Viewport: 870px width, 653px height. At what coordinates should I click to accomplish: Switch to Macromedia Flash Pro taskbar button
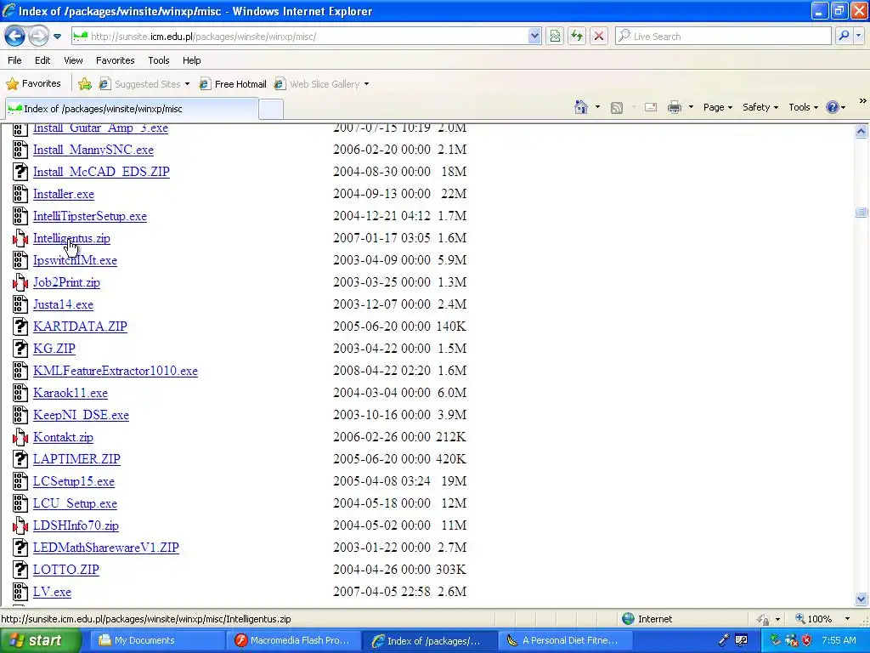pyautogui.click(x=294, y=641)
